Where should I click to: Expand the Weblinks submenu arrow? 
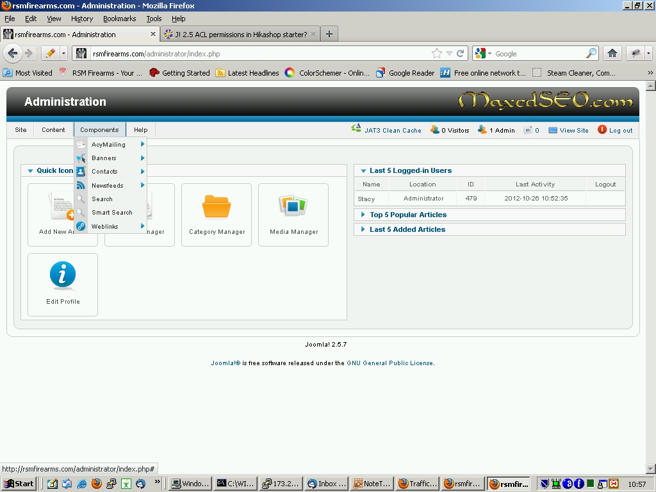pos(143,226)
